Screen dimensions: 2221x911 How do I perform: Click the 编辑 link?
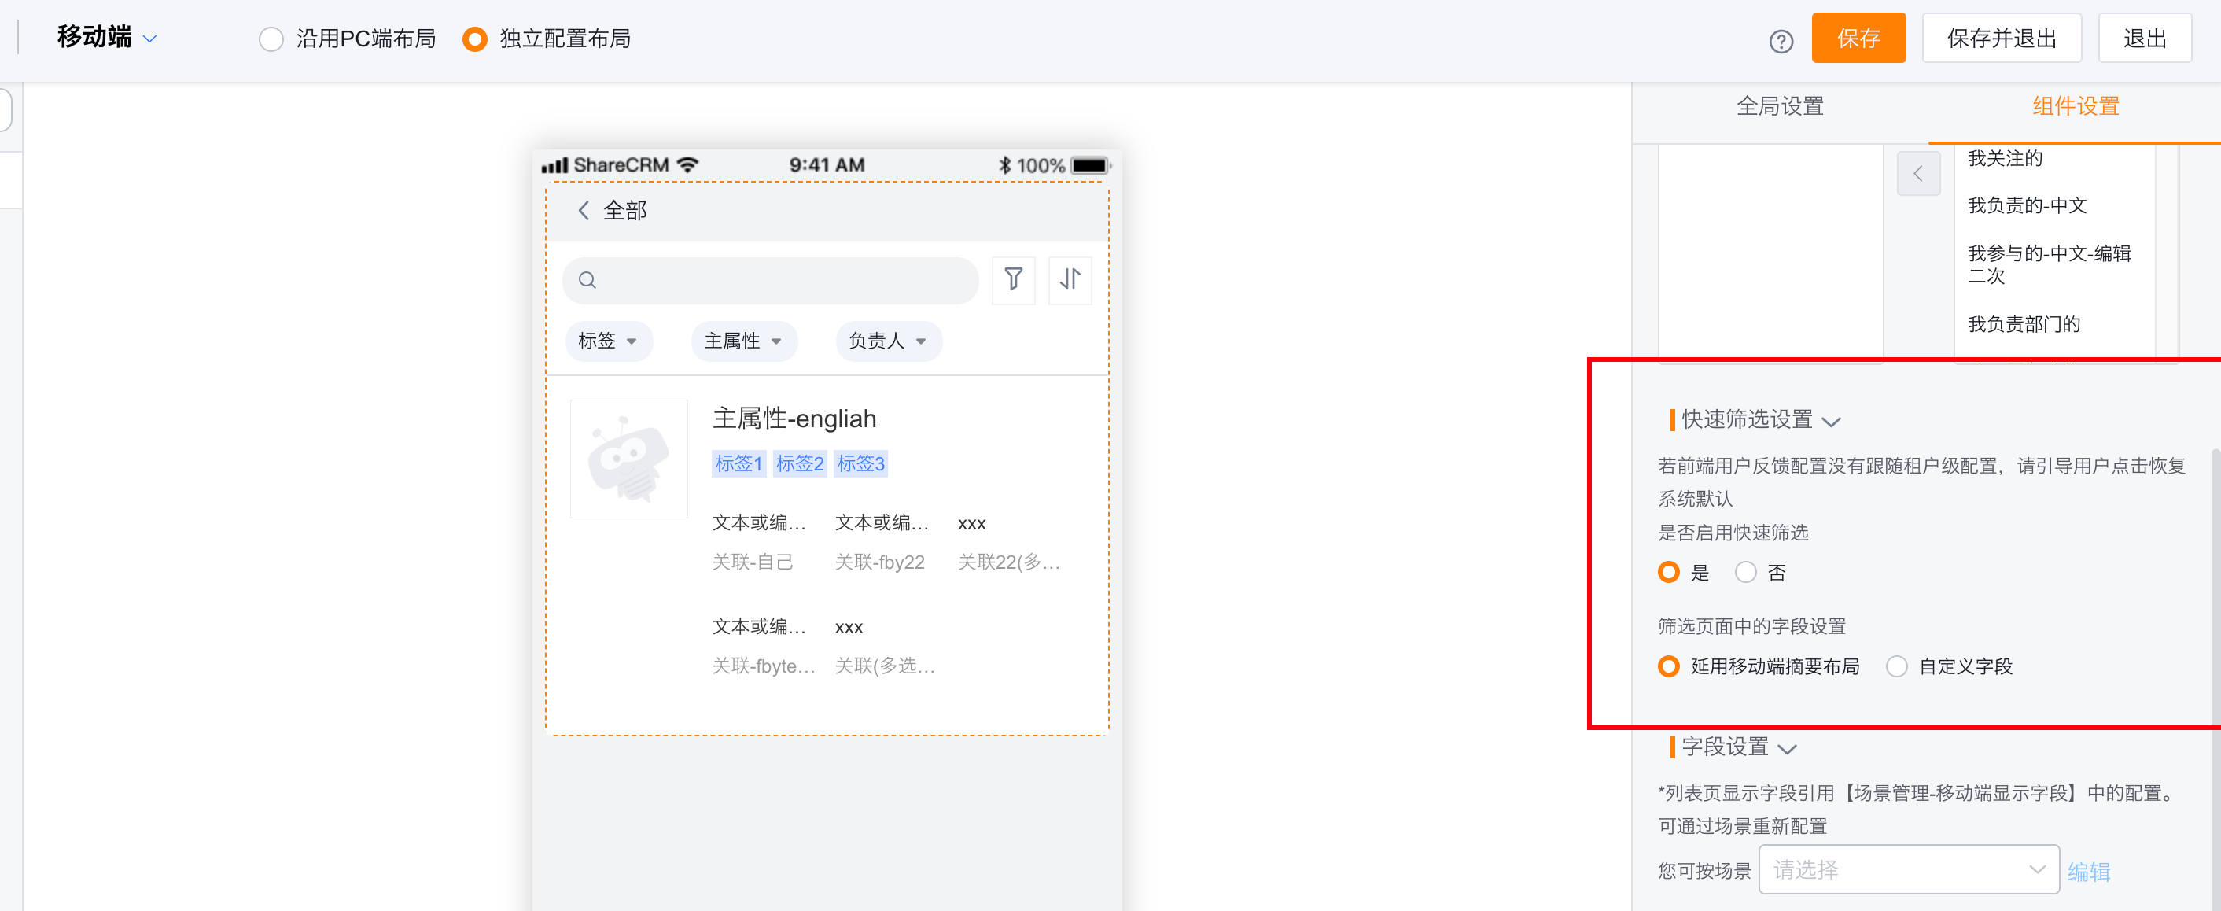click(x=2088, y=872)
